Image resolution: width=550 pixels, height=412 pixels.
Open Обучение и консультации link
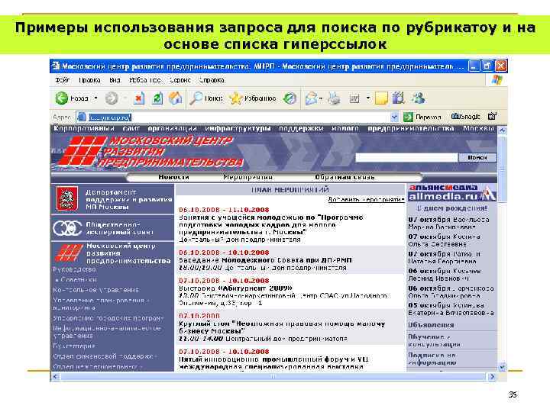[434, 340]
